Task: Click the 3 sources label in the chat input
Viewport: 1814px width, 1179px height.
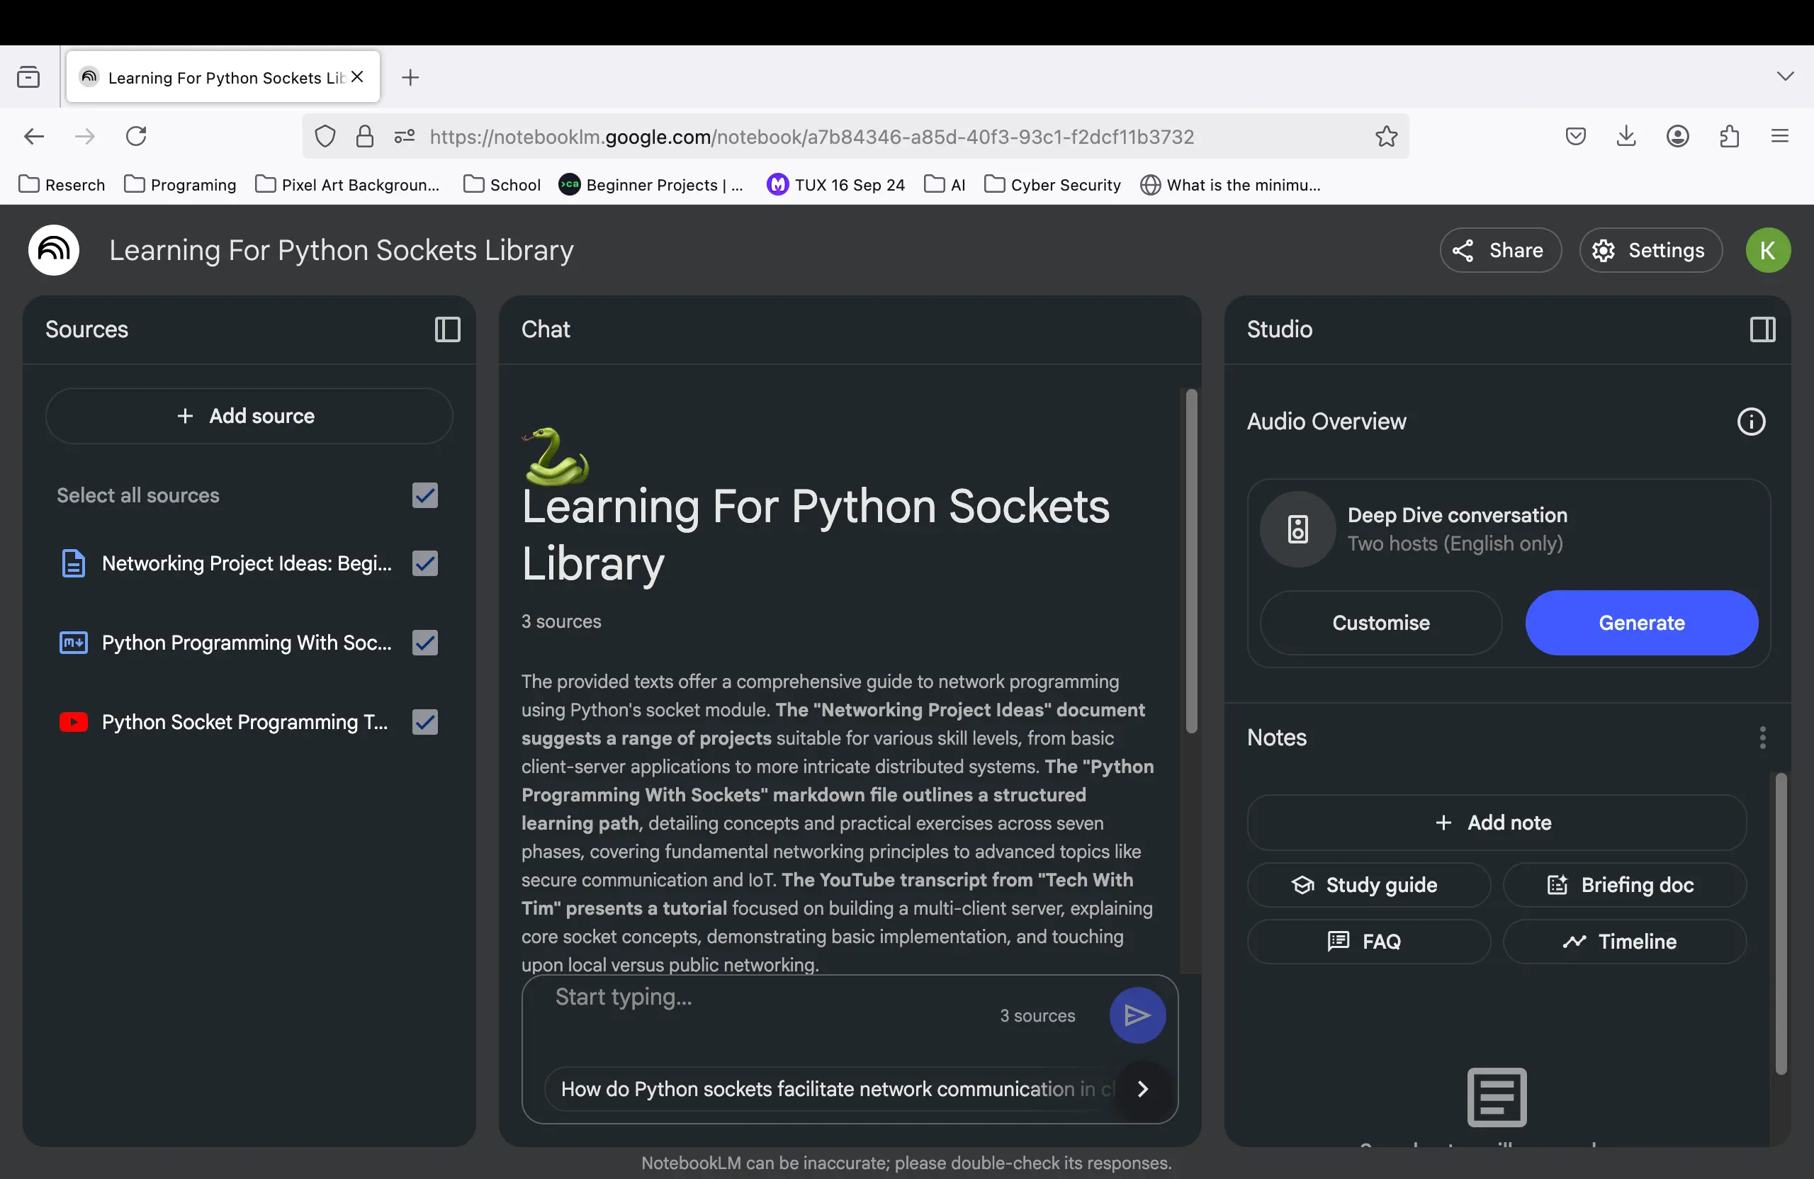Action: tap(1037, 1015)
